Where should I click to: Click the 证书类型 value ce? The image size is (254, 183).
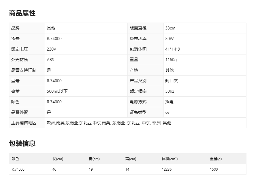(167, 112)
